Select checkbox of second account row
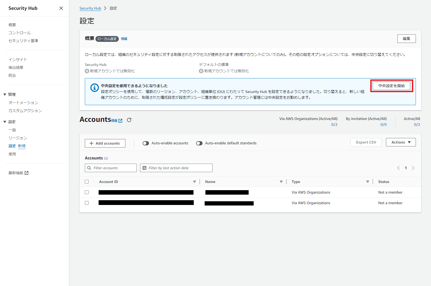This screenshot has width=431, height=286. [x=87, y=203]
